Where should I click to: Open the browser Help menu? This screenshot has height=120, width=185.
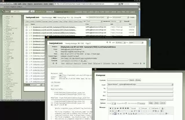click(51, 4)
